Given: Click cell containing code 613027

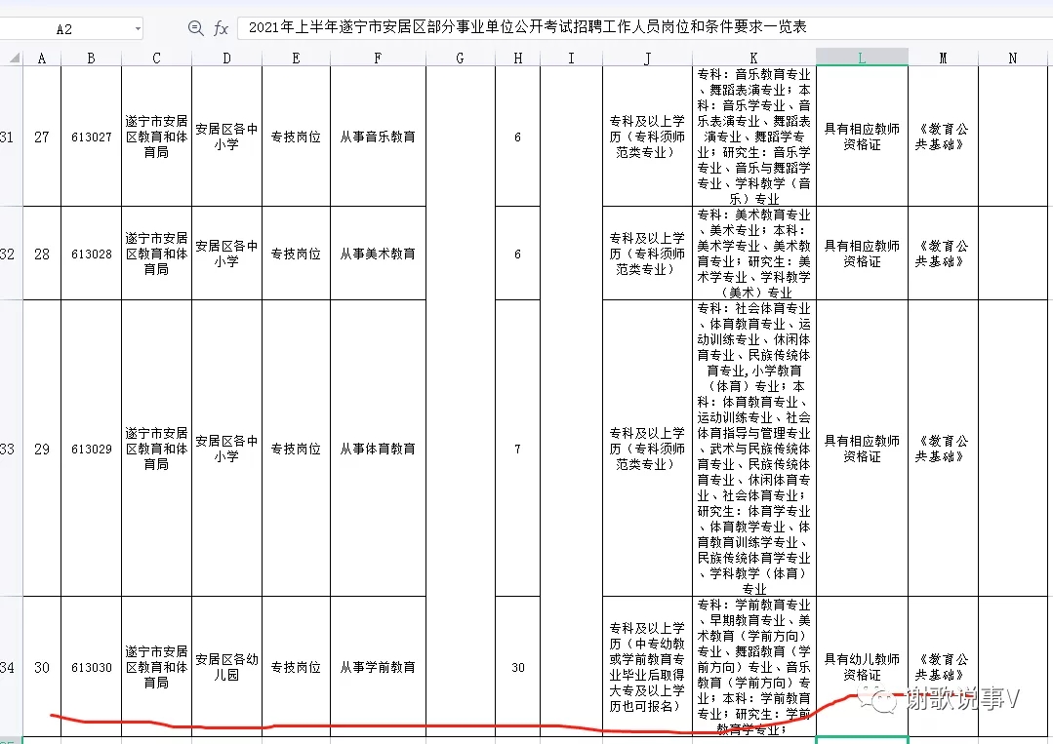Looking at the screenshot, I should (x=91, y=137).
